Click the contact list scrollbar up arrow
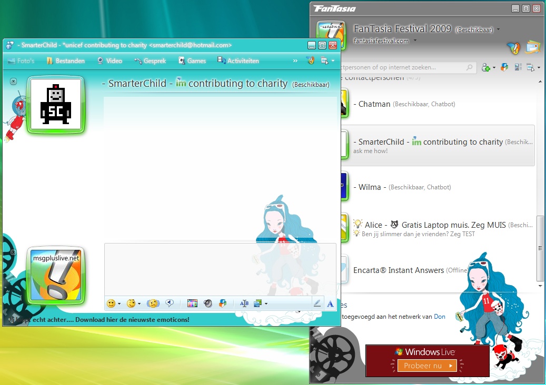546x385 pixels. 540,82
